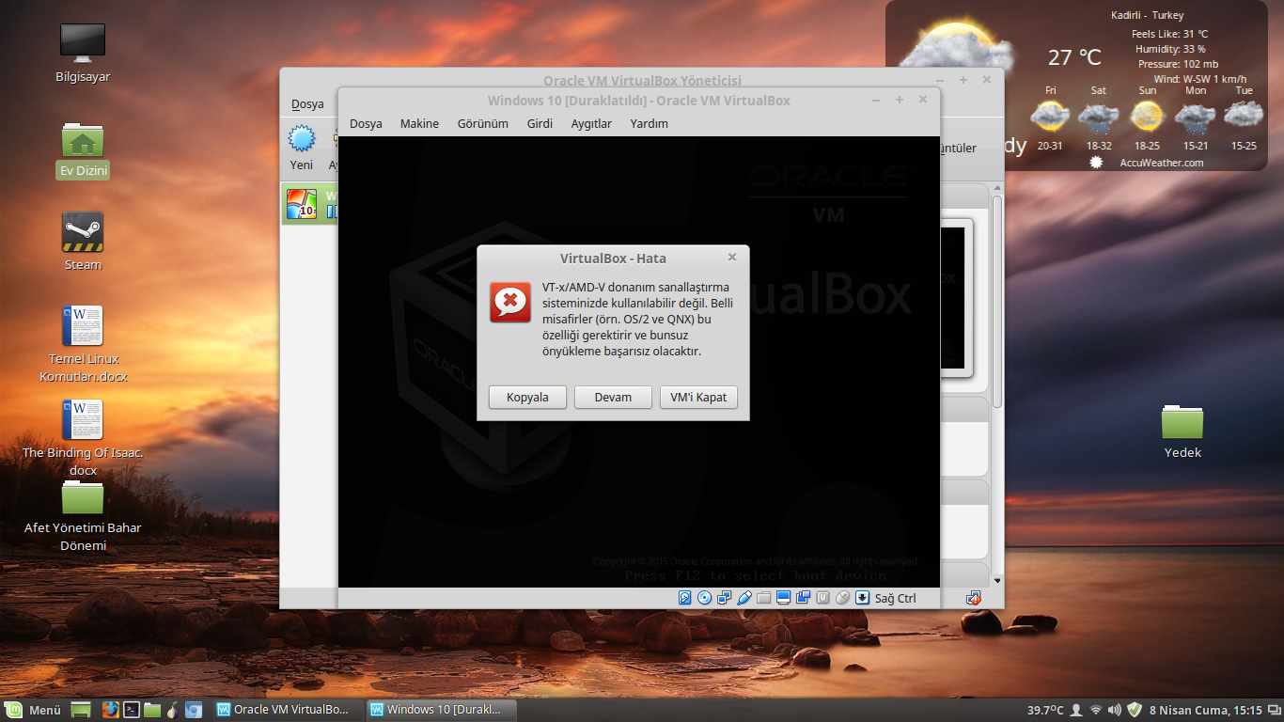Click the Sunday forecast in weather widget
Screen dimensions: 1284x722
click(1147, 118)
